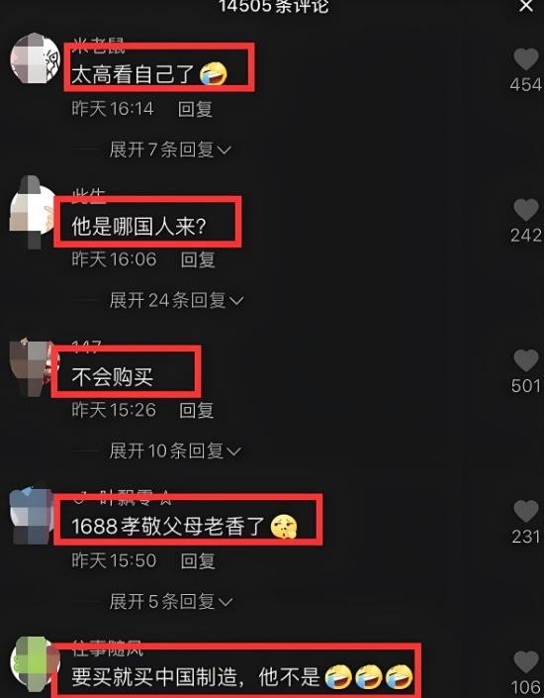Close the comments panel with X

click(x=526, y=6)
